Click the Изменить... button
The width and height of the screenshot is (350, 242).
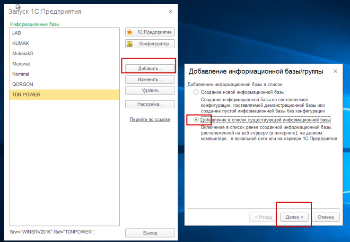[150, 79]
